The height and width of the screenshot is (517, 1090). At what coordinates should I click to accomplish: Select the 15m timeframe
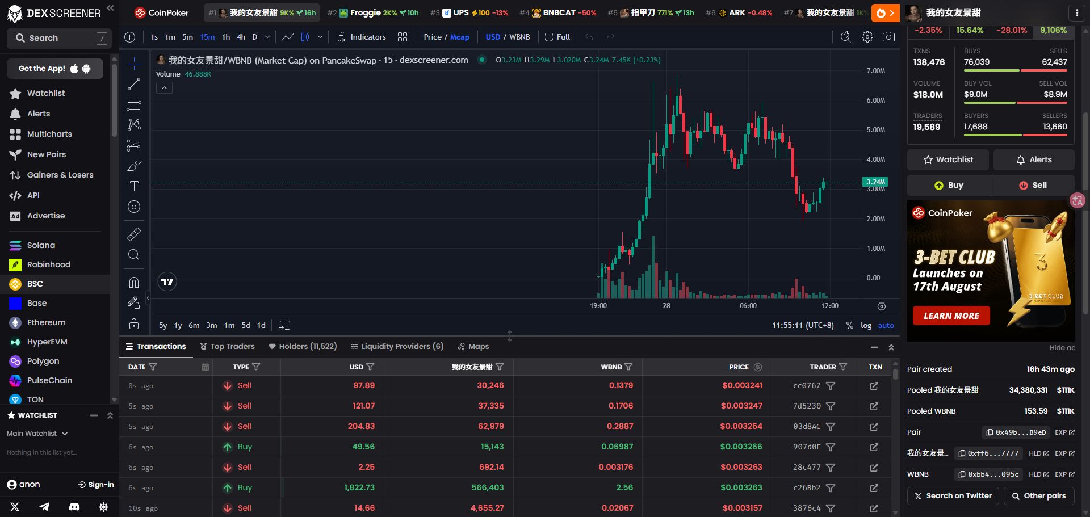207,37
